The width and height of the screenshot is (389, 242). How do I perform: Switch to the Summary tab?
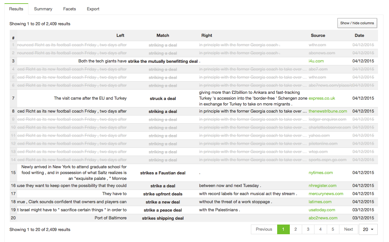(43, 9)
